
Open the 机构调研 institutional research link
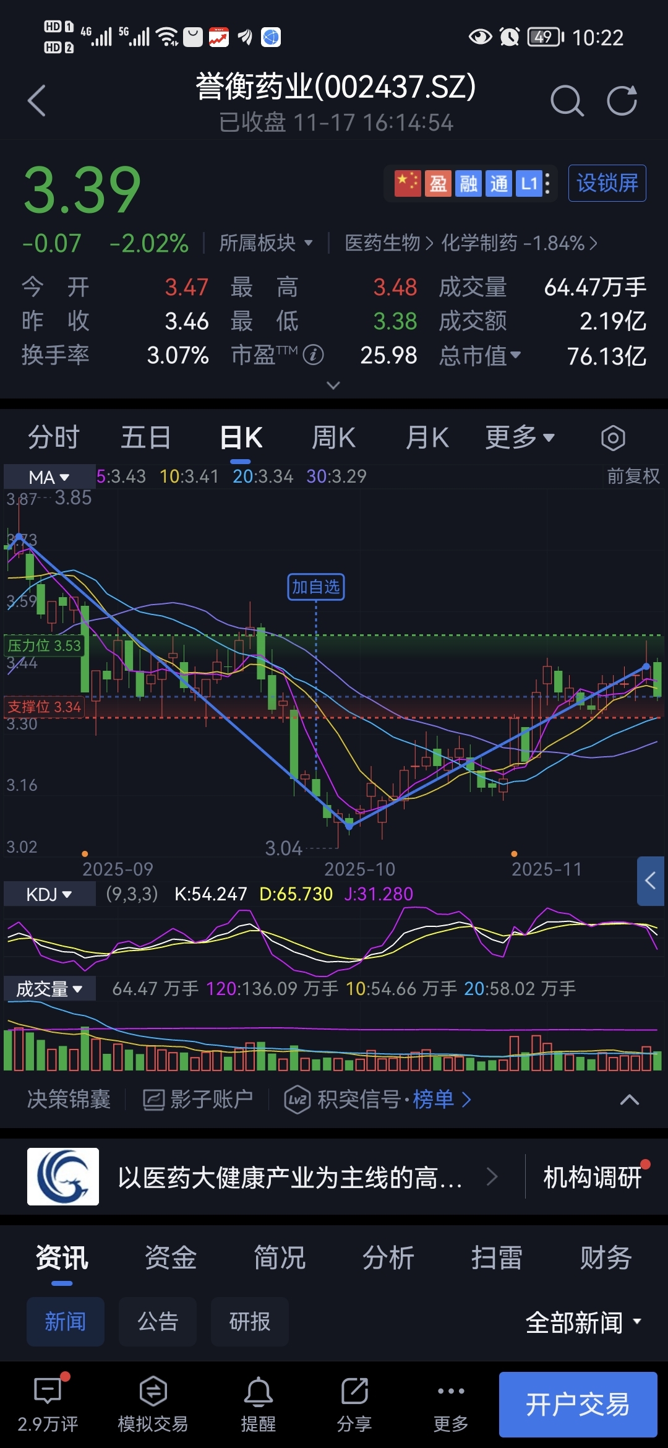coord(593,1178)
